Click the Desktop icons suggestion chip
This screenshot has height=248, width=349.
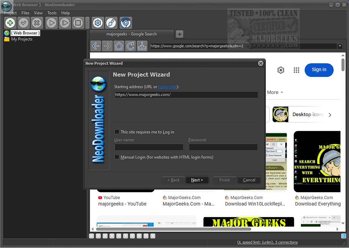[298, 114]
